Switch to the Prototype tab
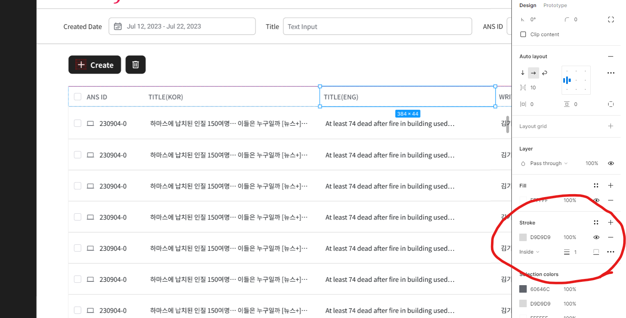The height and width of the screenshot is (318, 626). [555, 5]
